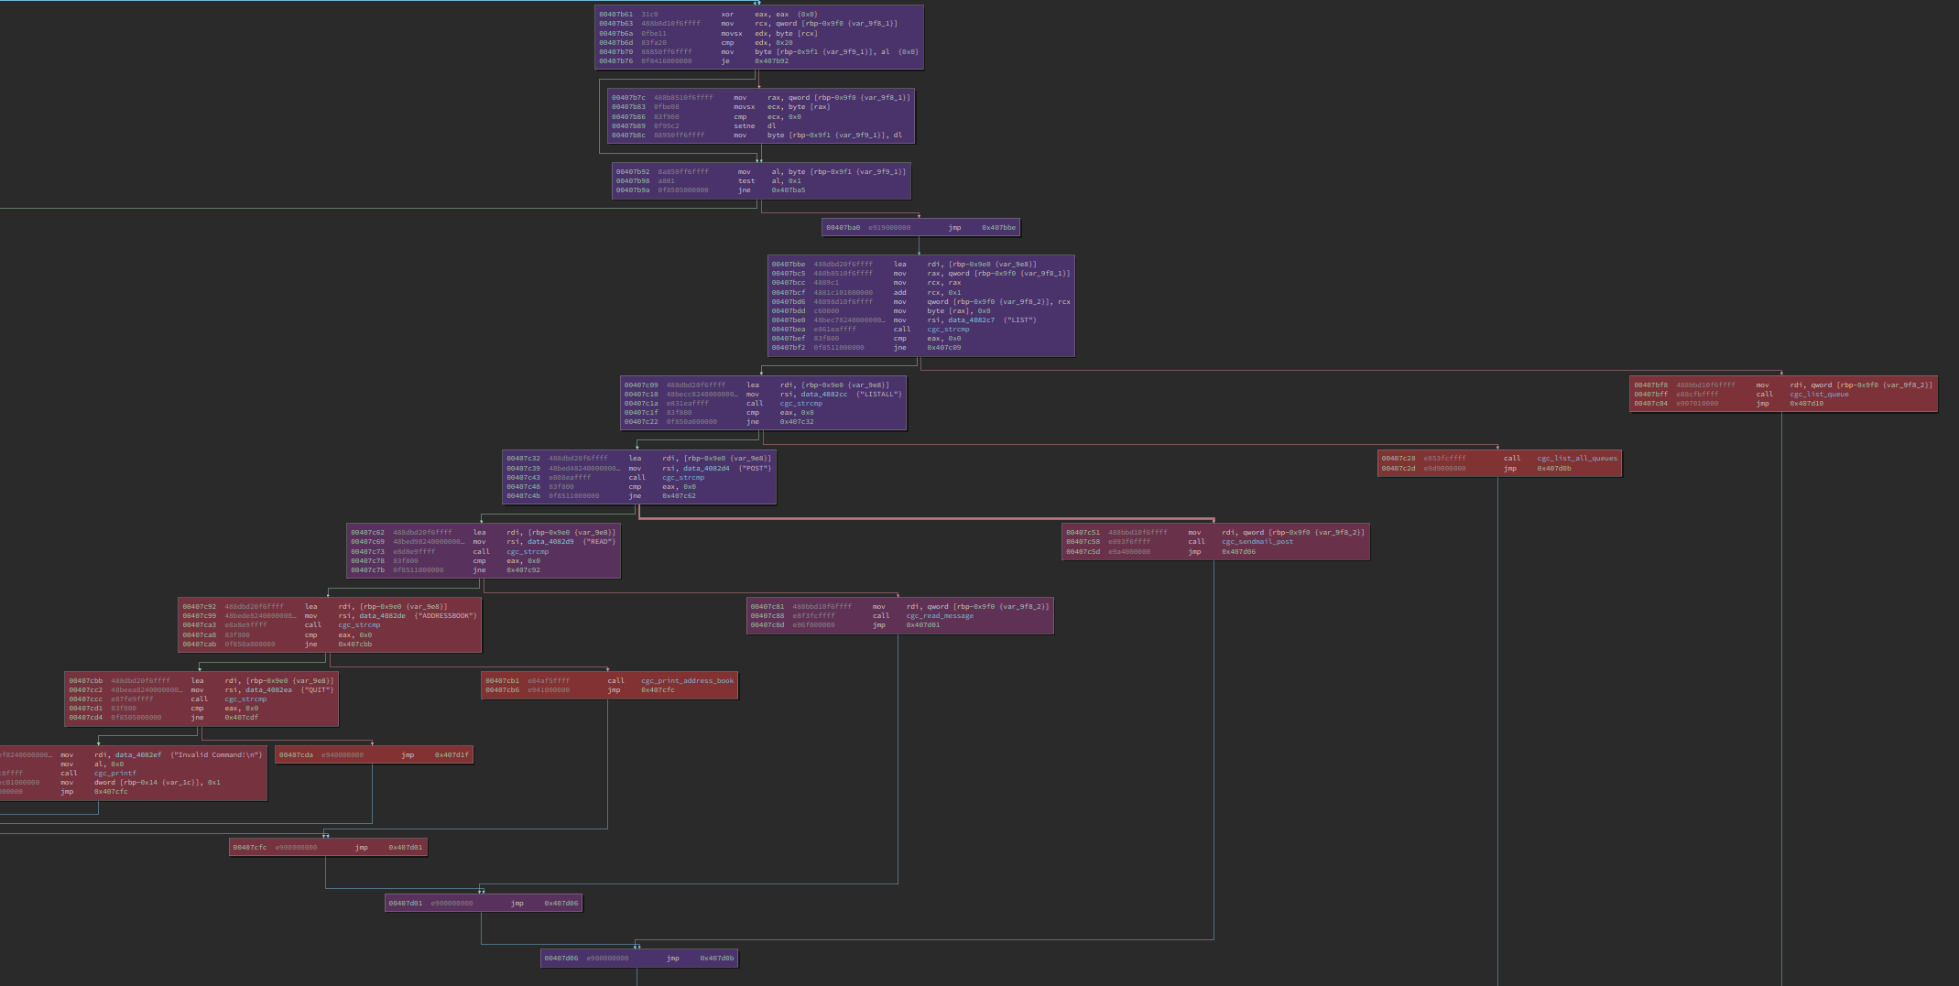Select cgc_strcmp at address 00407bea
This screenshot has height=986, width=1959.
click(x=948, y=330)
